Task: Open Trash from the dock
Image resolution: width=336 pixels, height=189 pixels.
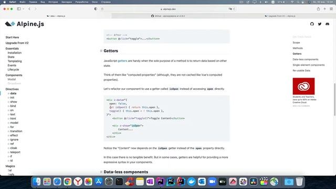Action: click(299, 182)
